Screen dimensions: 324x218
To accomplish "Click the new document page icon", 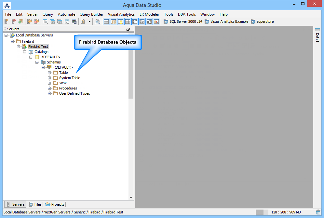I will 83,21.
